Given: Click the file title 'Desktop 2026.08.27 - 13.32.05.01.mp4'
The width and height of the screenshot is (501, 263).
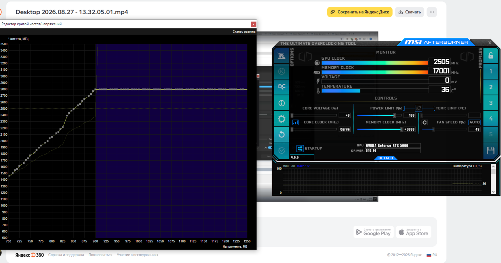Looking at the screenshot, I should (x=72, y=12).
